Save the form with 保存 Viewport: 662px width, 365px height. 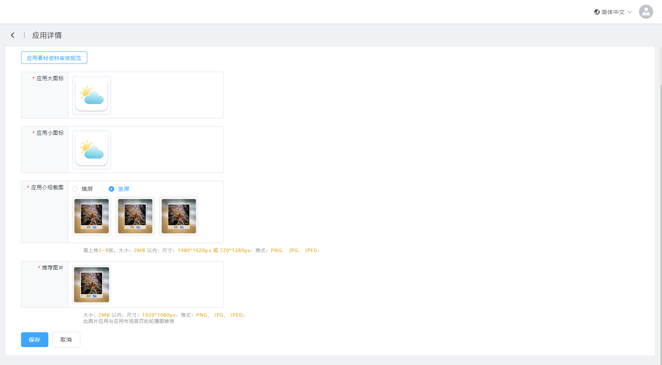coord(35,340)
